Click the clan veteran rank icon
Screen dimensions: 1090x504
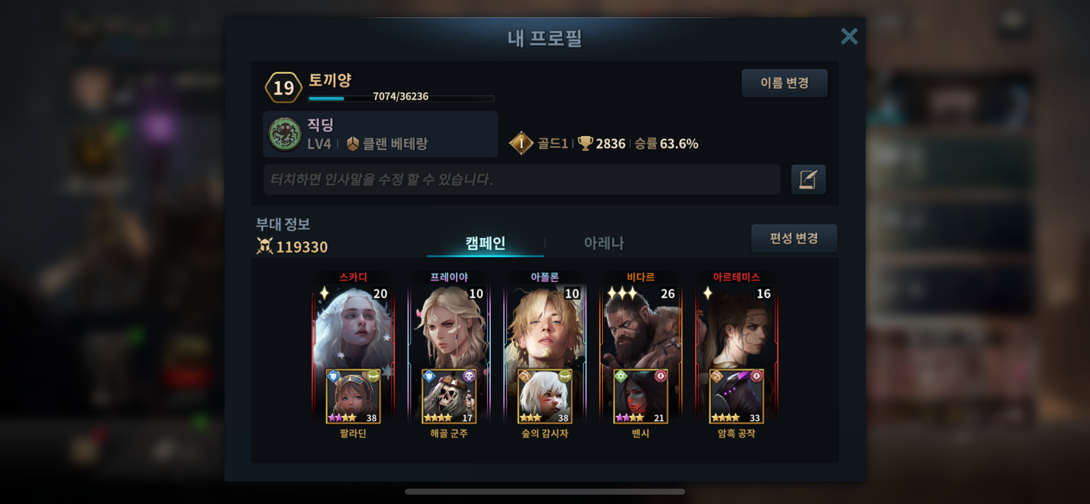point(352,144)
